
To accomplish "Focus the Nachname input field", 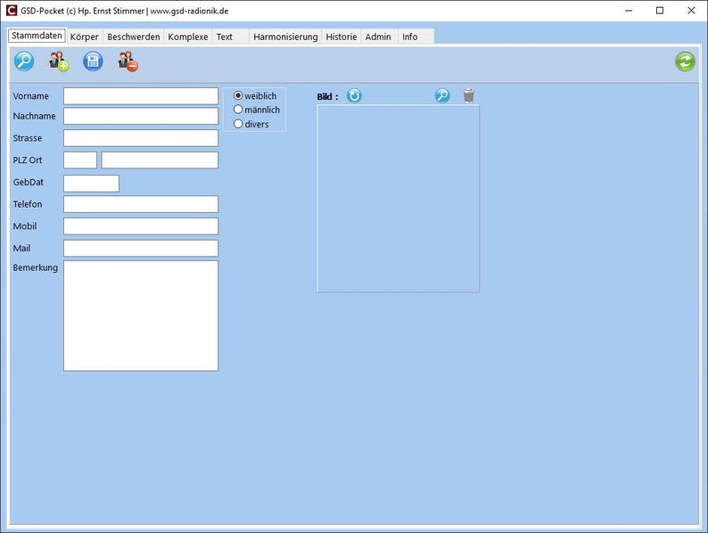I will (141, 116).
